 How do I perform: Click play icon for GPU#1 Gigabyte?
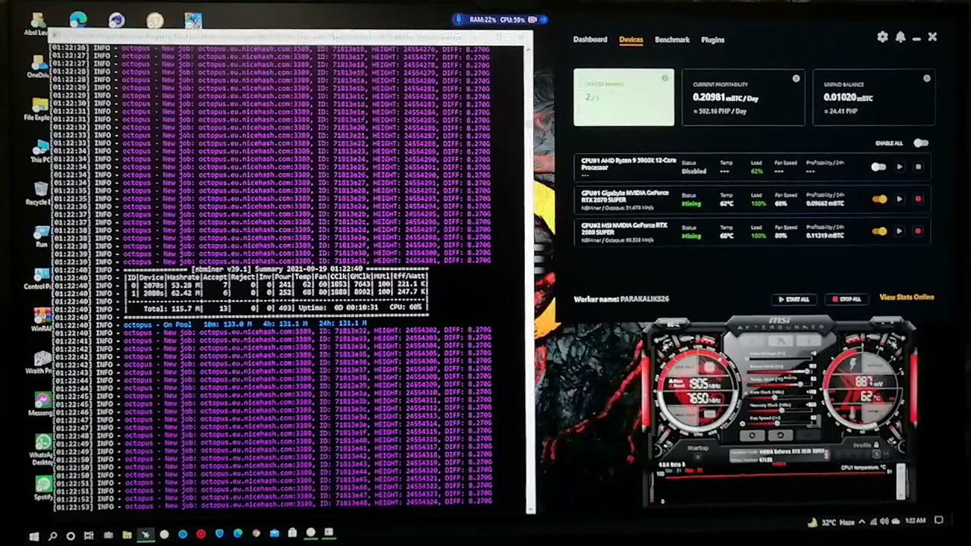pos(900,199)
